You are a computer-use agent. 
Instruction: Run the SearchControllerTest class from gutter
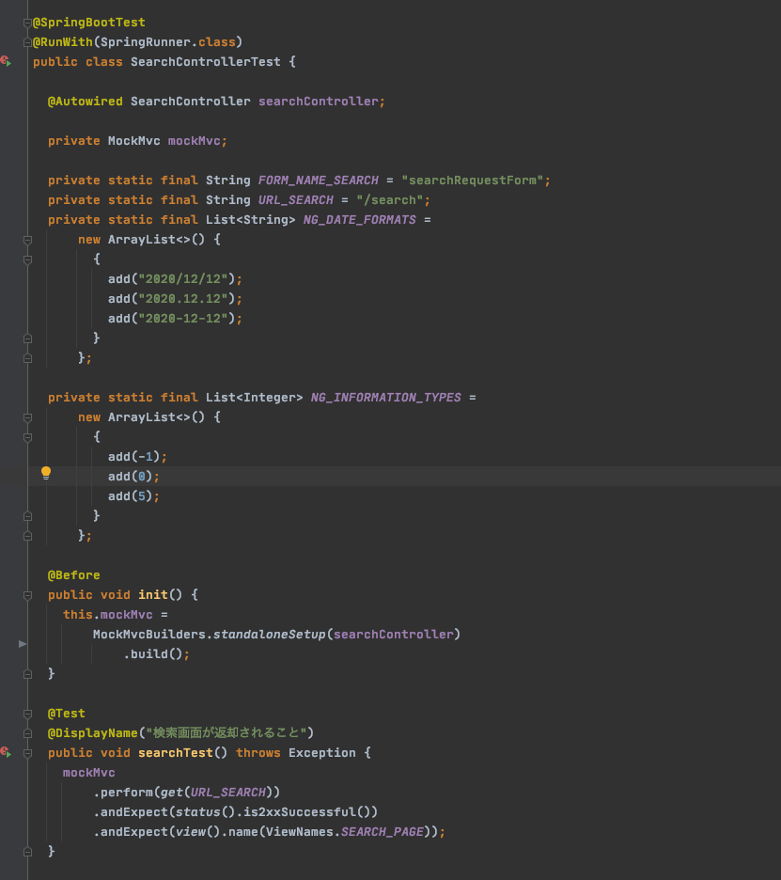pyautogui.click(x=6, y=61)
